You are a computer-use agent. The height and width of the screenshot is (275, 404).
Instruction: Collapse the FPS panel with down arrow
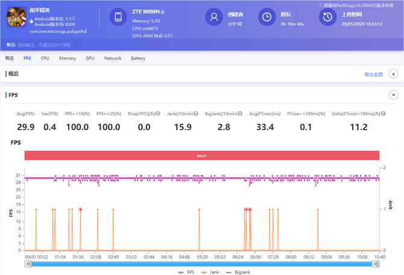(x=393, y=95)
